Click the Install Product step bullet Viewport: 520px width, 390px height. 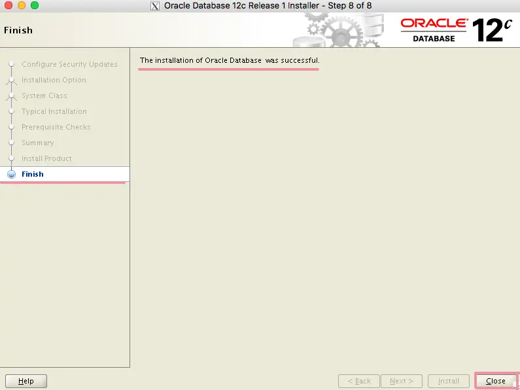click(12, 158)
